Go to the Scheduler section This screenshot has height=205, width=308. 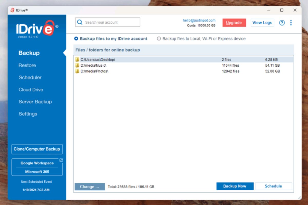pyautogui.click(x=30, y=77)
